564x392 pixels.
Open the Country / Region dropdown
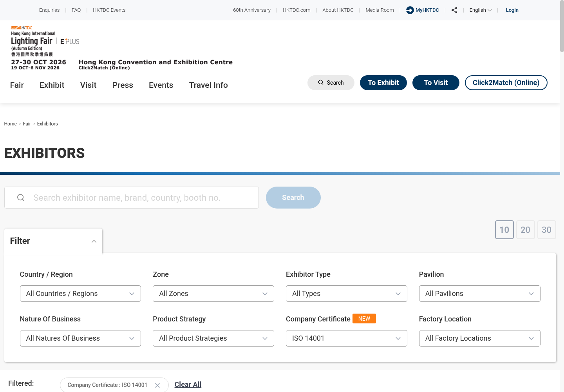80,294
